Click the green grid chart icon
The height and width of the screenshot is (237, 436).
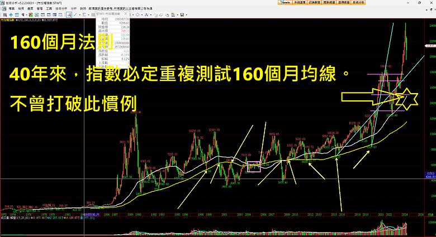click(x=37, y=14)
